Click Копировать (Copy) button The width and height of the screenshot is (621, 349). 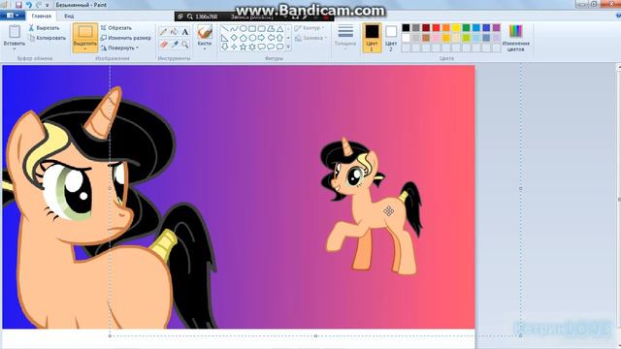(47, 38)
